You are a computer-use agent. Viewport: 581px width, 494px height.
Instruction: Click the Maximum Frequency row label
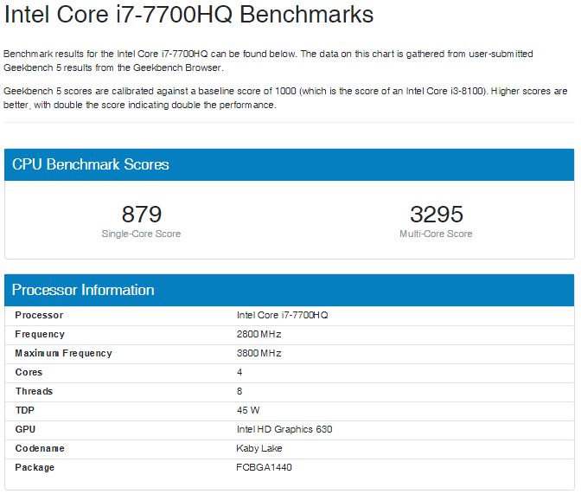[63, 353]
